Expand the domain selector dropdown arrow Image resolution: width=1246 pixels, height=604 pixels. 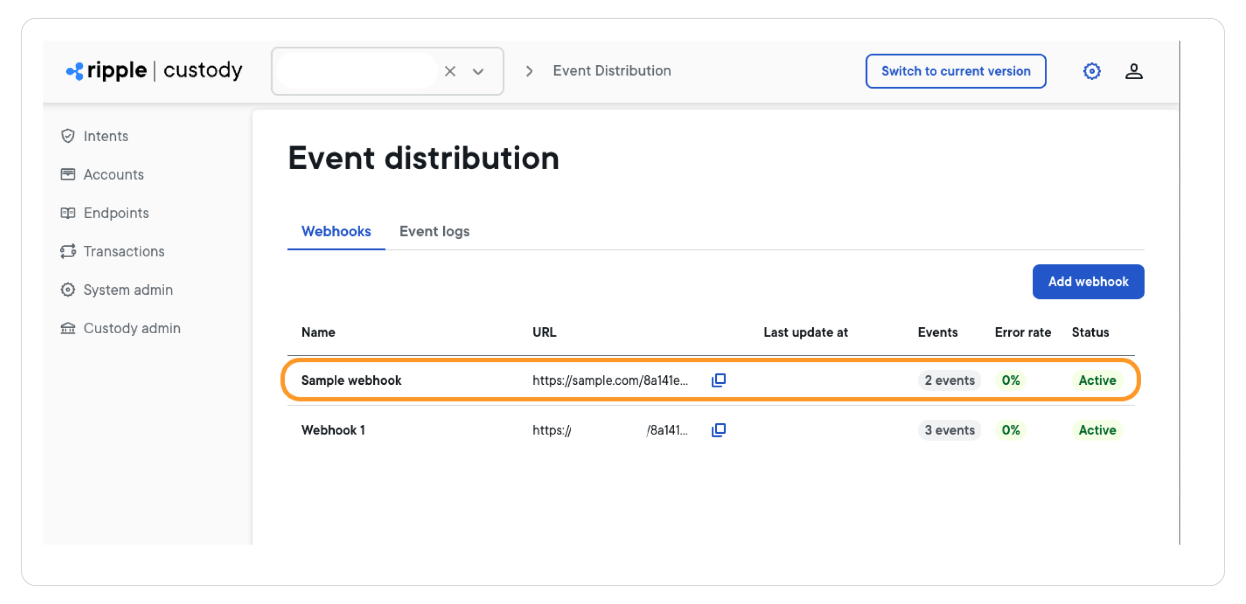(478, 72)
